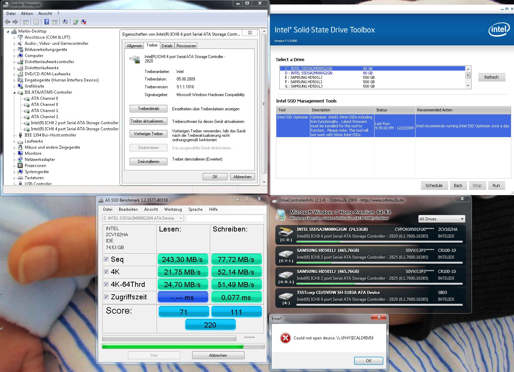Click Windows 7 computer icon in DriveControllerInfo
This screenshot has width=514, height=372.
point(281,215)
